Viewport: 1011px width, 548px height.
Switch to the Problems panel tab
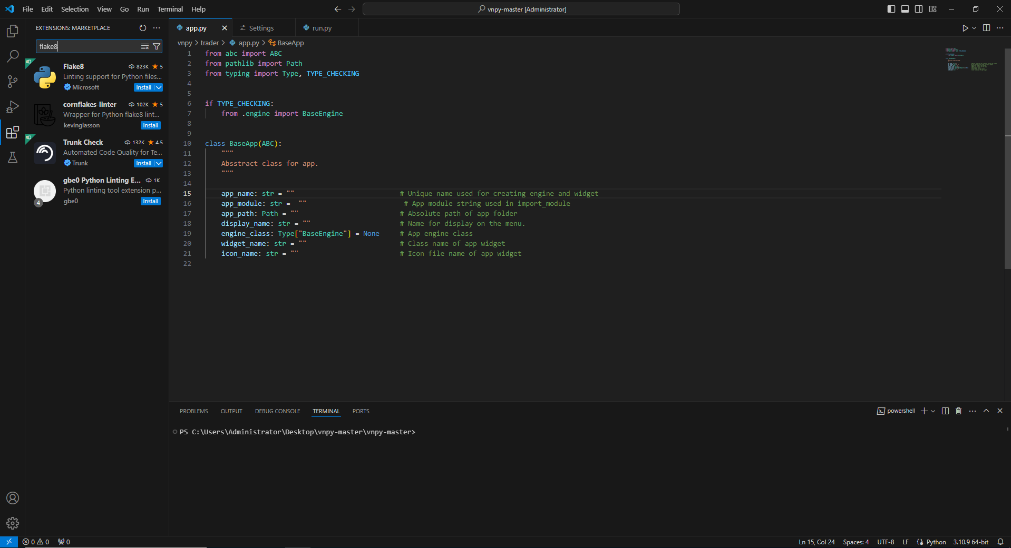194,411
